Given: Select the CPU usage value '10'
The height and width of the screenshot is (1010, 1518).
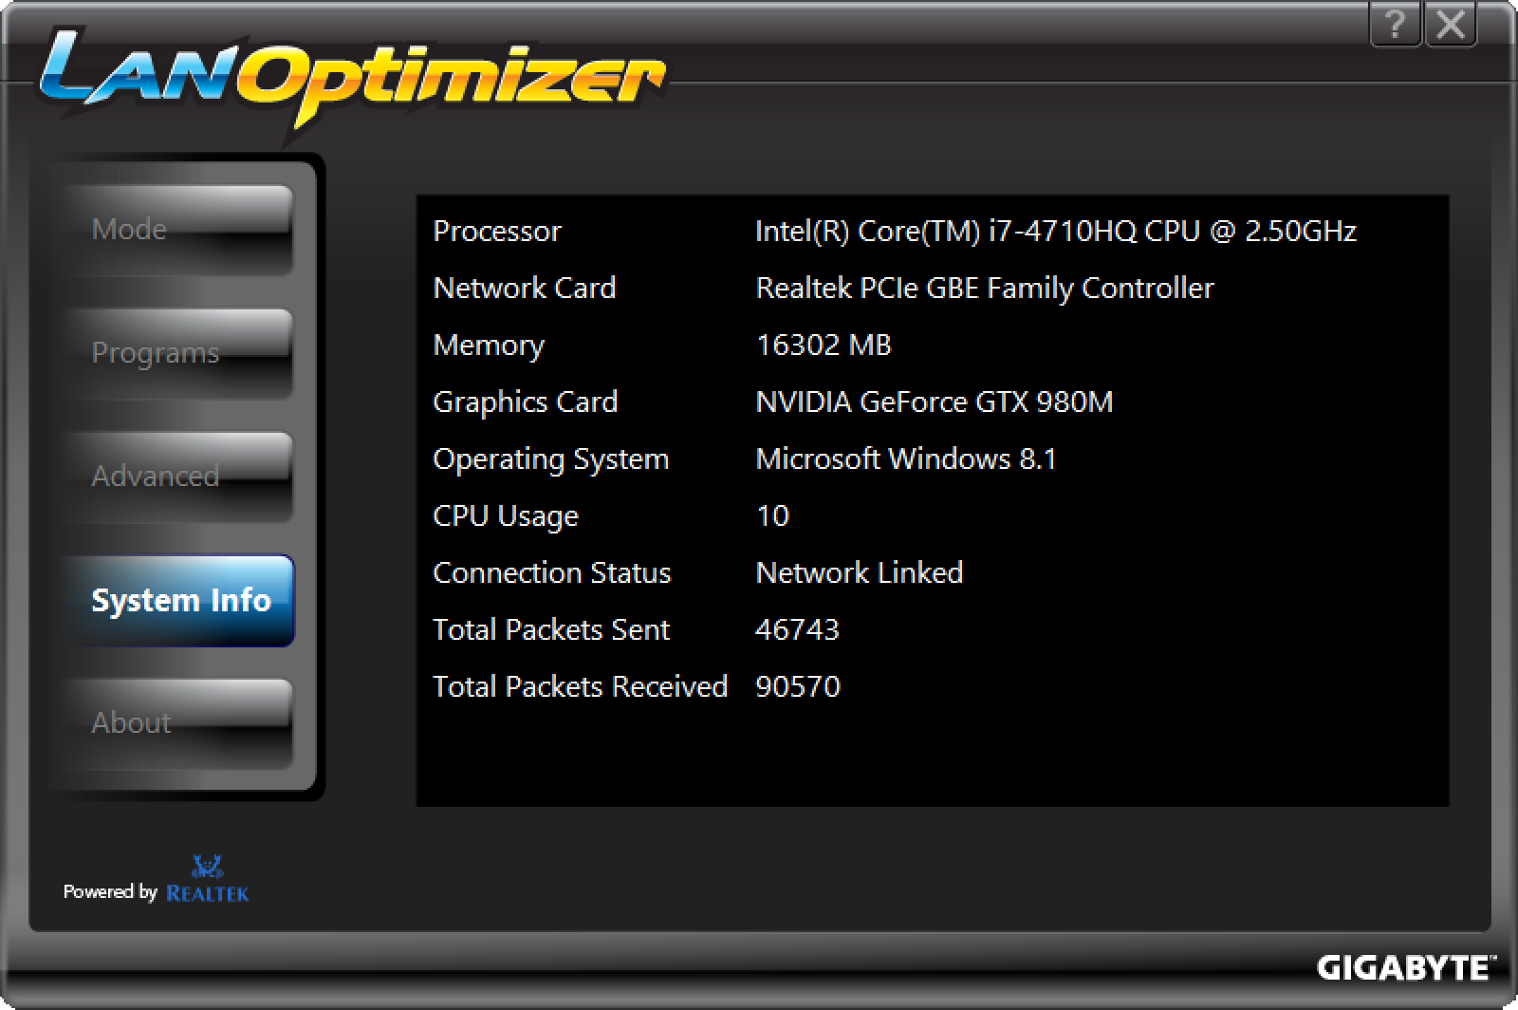Looking at the screenshot, I should (772, 515).
